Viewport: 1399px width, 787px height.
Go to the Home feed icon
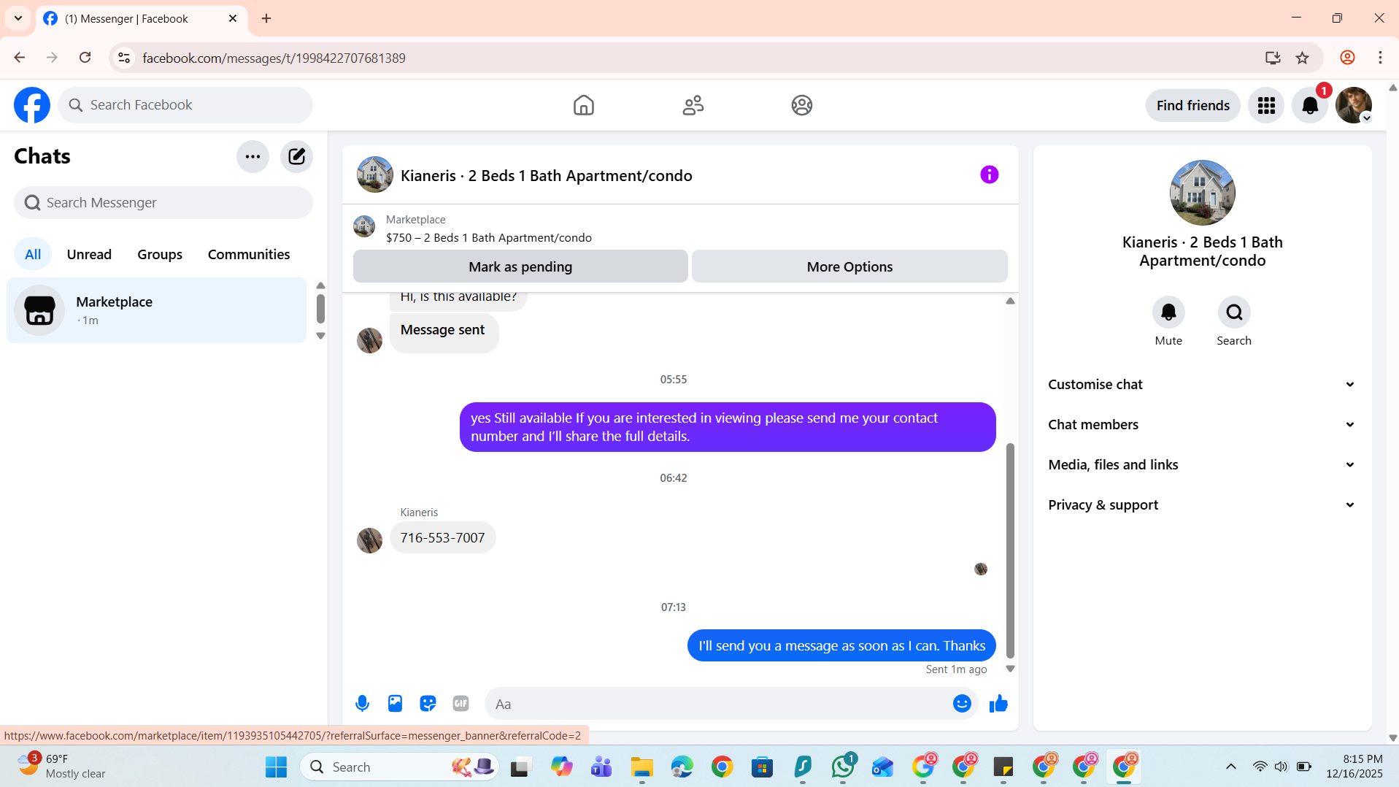pyautogui.click(x=583, y=105)
